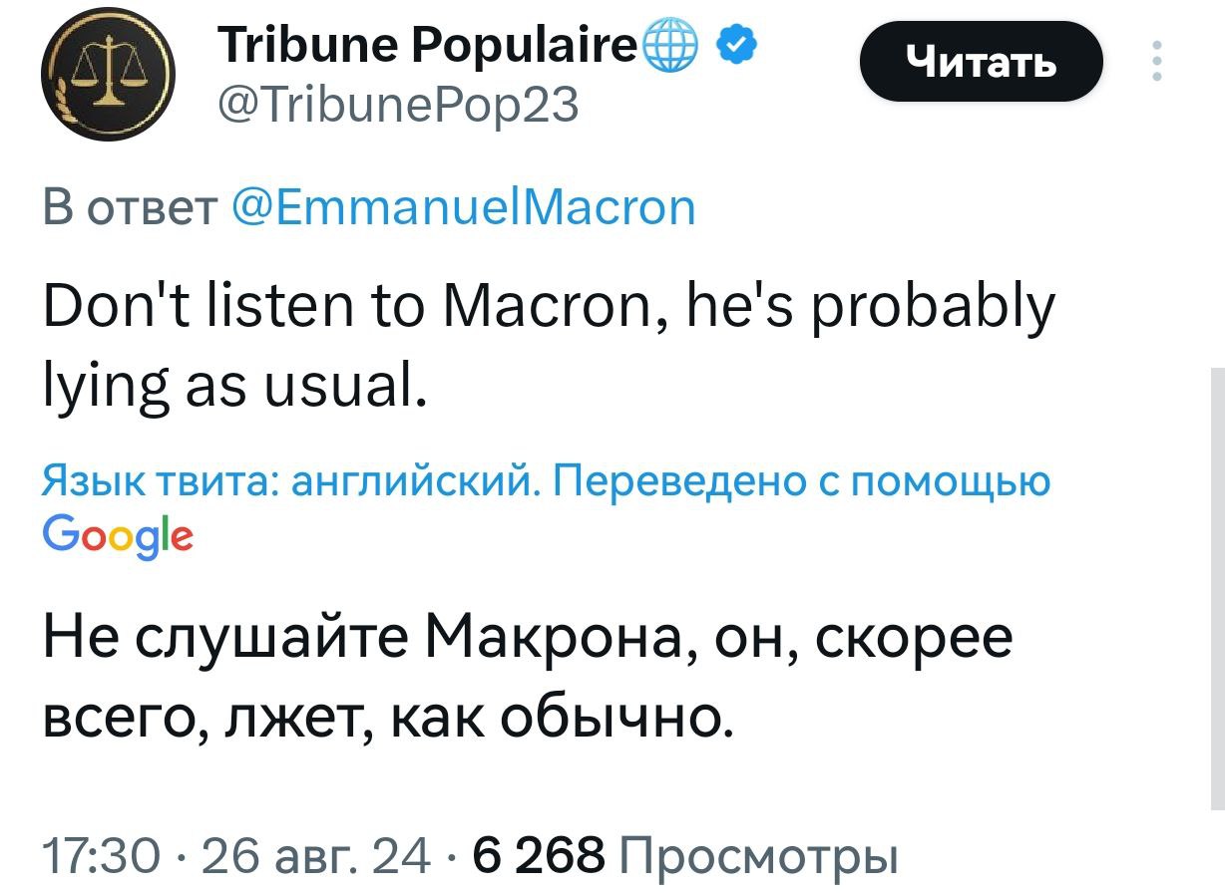Click the Tribune Populaire display name
This screenshot has width=1225, height=894.
click(427, 47)
